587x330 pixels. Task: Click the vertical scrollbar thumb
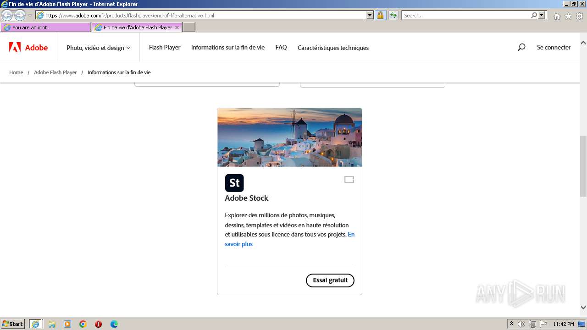click(583, 166)
